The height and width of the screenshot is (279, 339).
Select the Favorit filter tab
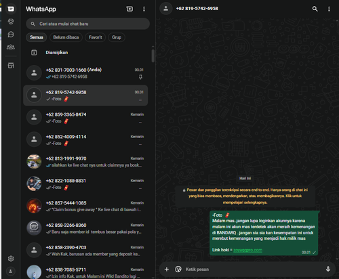[x=96, y=37]
